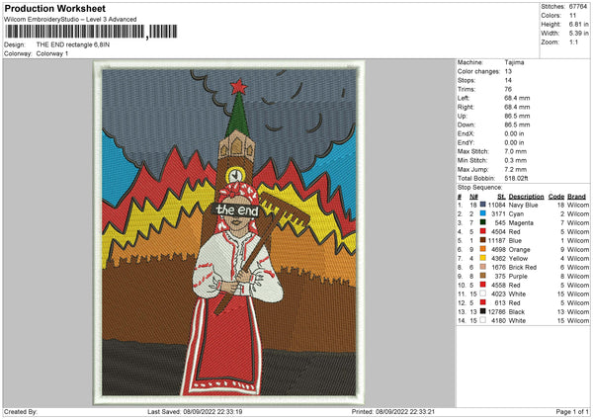Click the Yellow 4362 thread swatch
This screenshot has height=419, width=593.
481,258
